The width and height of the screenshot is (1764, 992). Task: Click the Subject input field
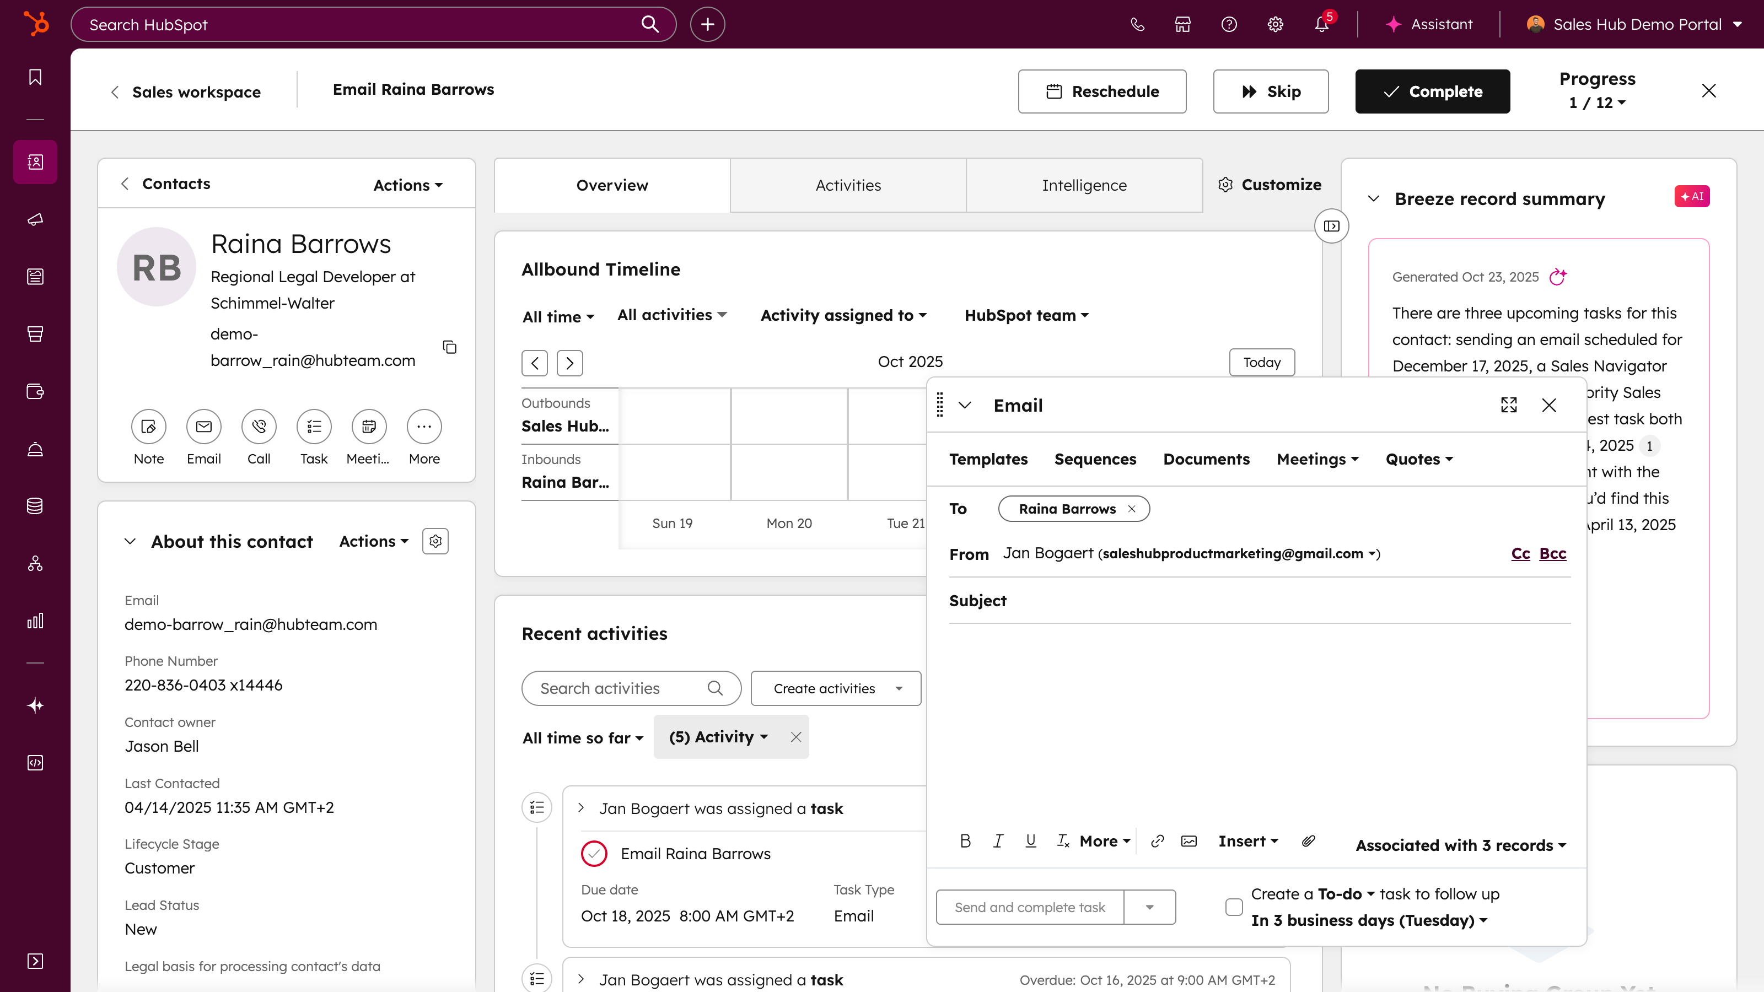click(x=1287, y=601)
